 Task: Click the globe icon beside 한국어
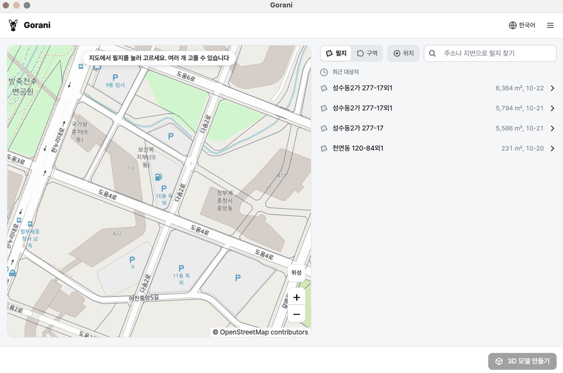(x=512, y=25)
